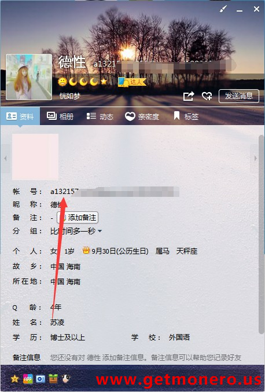Click the cow pet icon
The image size is (265, 392).
[66, 379]
